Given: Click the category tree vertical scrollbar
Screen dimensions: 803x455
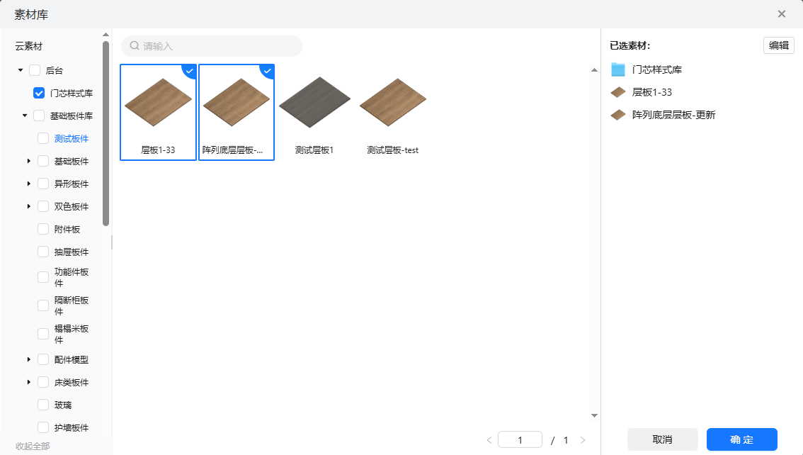Looking at the screenshot, I should (x=106, y=133).
